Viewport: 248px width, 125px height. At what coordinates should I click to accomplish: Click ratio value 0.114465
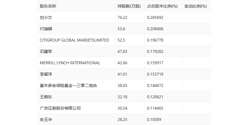click(x=155, y=108)
